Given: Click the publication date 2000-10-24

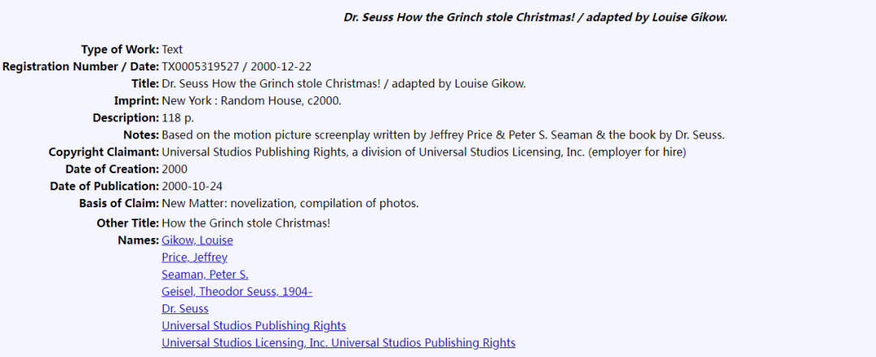Looking at the screenshot, I should (x=192, y=186).
